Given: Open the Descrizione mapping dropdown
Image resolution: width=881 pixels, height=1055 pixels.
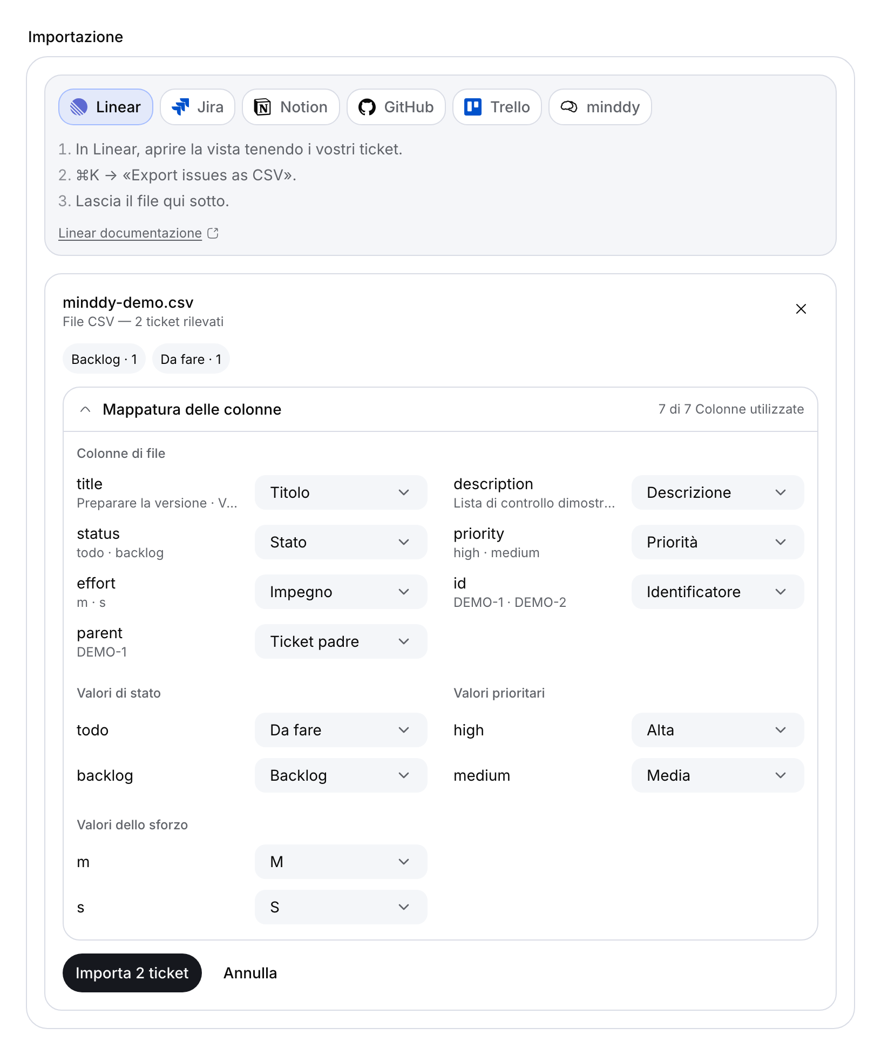Looking at the screenshot, I should pyautogui.click(x=718, y=492).
